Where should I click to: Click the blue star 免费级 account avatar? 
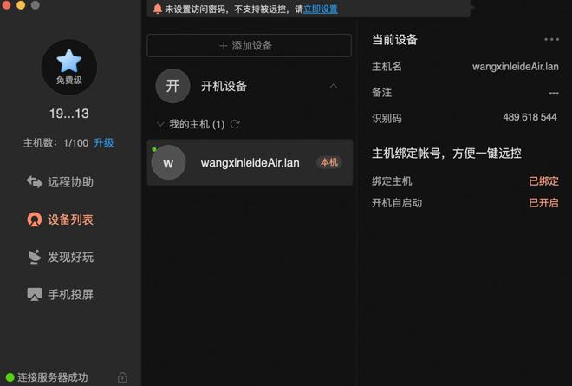click(69, 67)
